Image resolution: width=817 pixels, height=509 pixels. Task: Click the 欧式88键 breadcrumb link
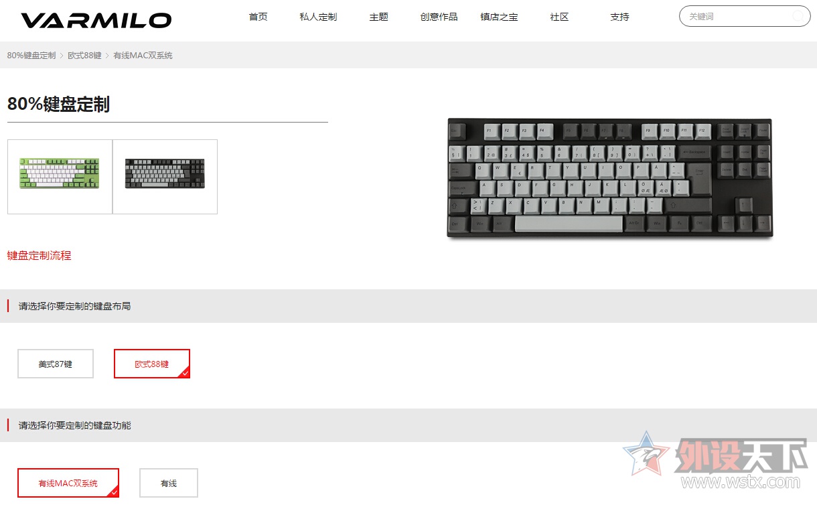pyautogui.click(x=84, y=55)
